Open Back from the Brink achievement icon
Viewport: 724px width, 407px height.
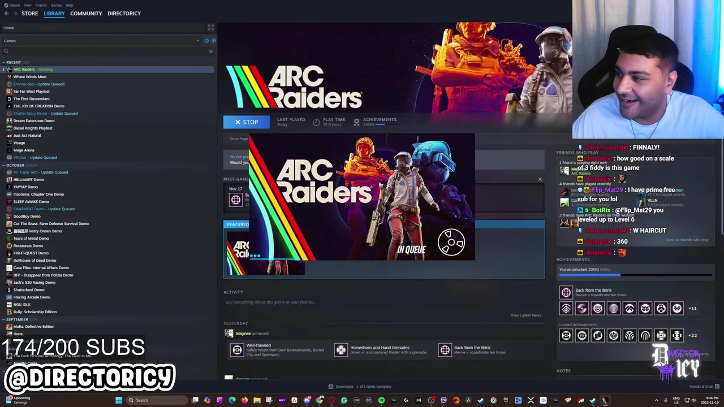(566, 292)
